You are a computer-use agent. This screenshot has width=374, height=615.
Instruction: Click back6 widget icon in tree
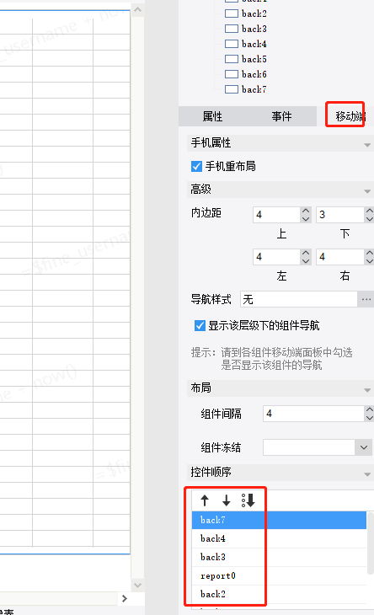232,74
